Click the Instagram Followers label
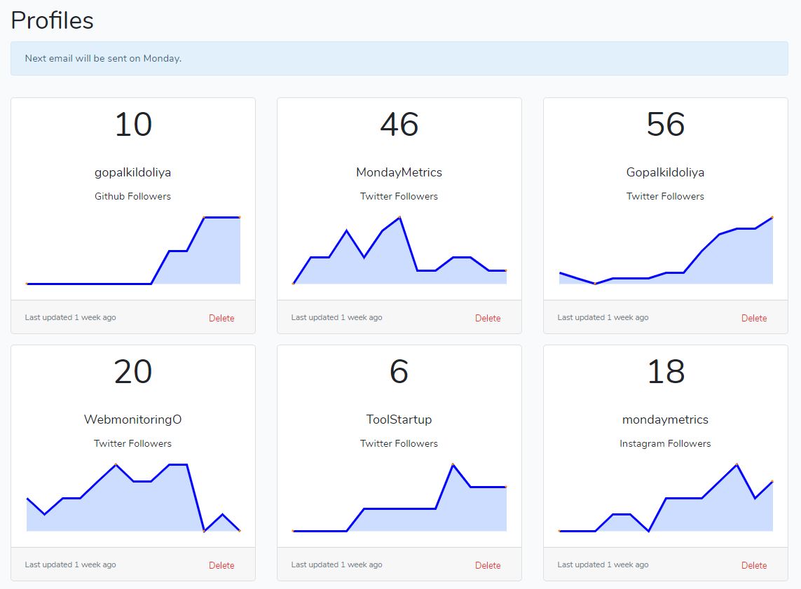 (x=666, y=443)
